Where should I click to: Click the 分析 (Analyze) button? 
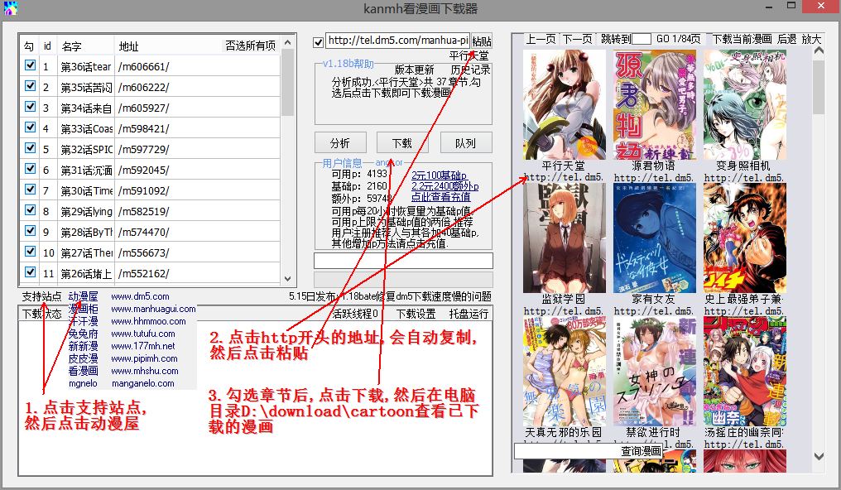tap(340, 142)
